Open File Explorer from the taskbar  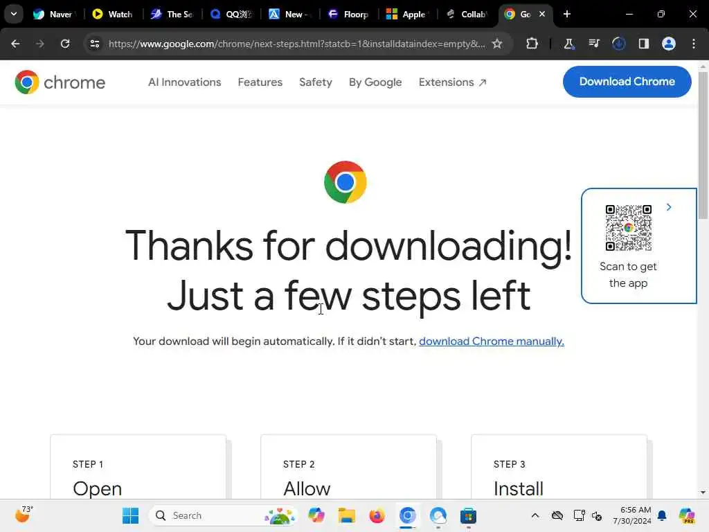click(x=347, y=515)
